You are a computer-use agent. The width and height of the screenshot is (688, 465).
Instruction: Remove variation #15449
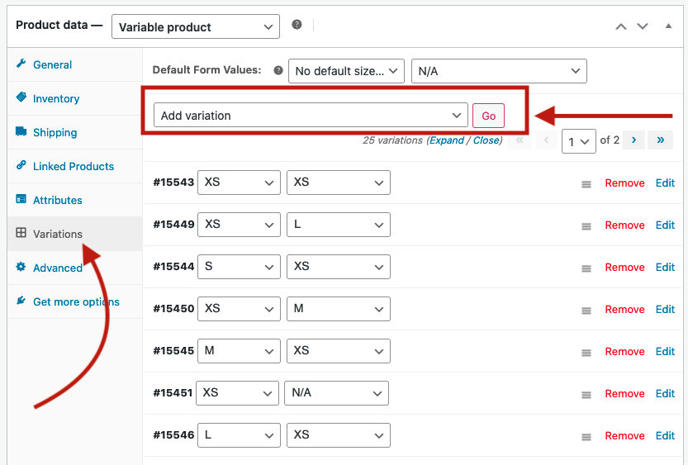point(624,225)
